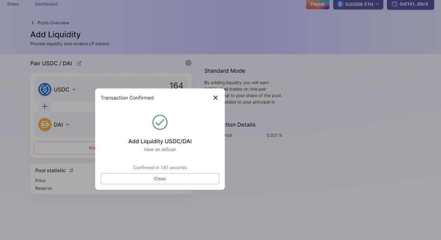The height and width of the screenshot is (240, 441).
Task: Click the Pool statistic label
Action: [x=50, y=170]
